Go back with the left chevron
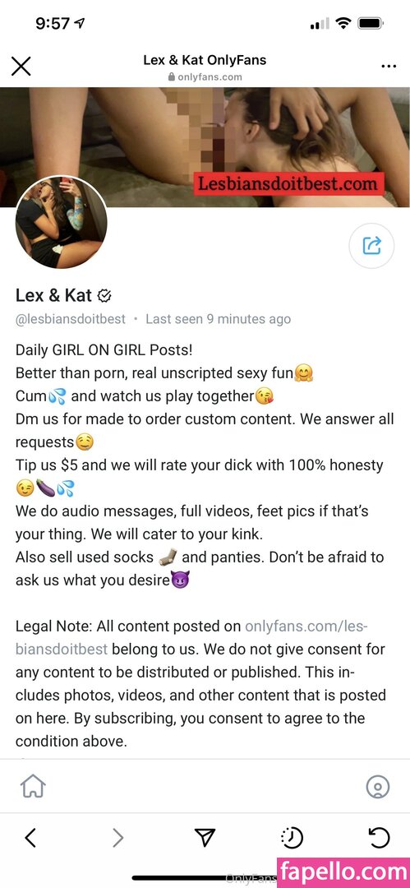 tap(30, 837)
